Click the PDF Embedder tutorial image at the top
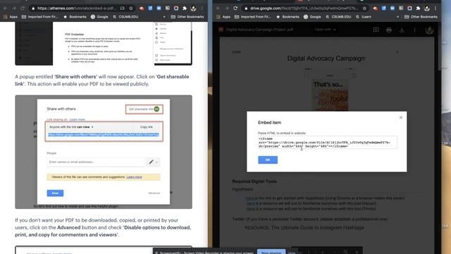The width and height of the screenshot is (451, 254). point(104,44)
